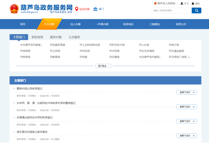Image resolution: width=209 pixels, height=143 pixels.
Task: Click the red location pin icon
Action: point(77,9)
